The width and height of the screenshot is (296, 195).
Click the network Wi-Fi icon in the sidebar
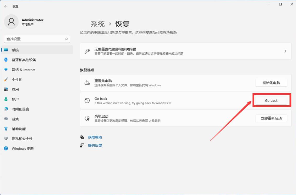click(x=6, y=70)
